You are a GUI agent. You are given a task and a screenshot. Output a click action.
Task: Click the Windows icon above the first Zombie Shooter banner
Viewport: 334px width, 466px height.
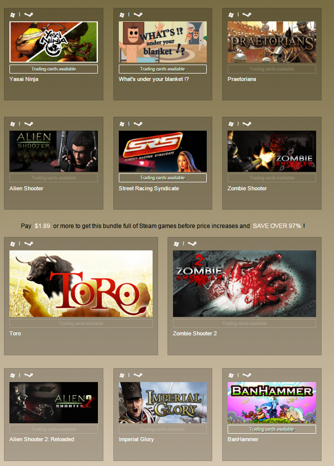coord(231,124)
